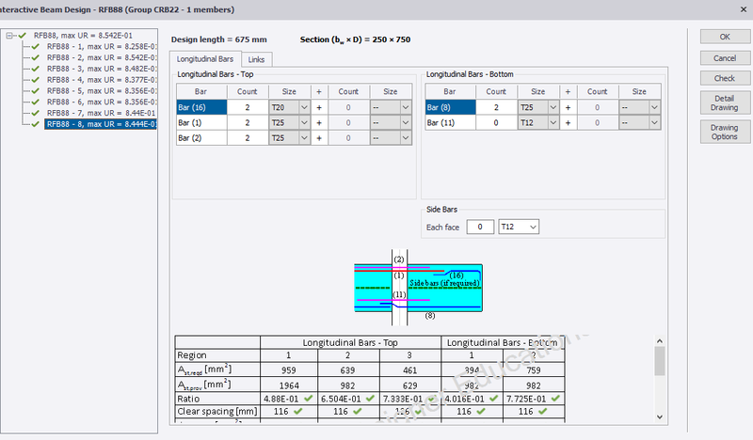Click the beam bar layout diagram
Screen dimensions: 753x440
point(418,288)
